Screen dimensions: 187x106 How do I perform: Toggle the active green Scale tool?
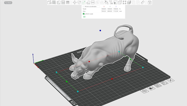(x=84, y=2)
